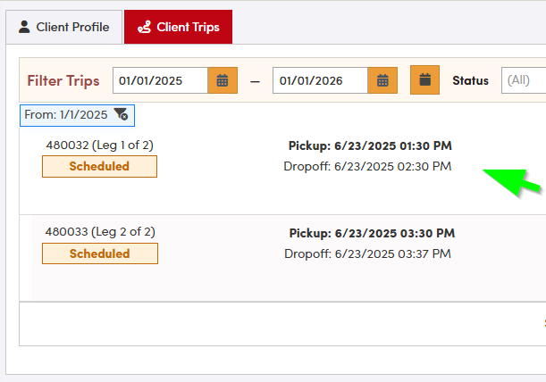Select trip 480032 Leg 1 of 2
Screen dimensions: 546x382
pyautogui.click(x=100, y=145)
